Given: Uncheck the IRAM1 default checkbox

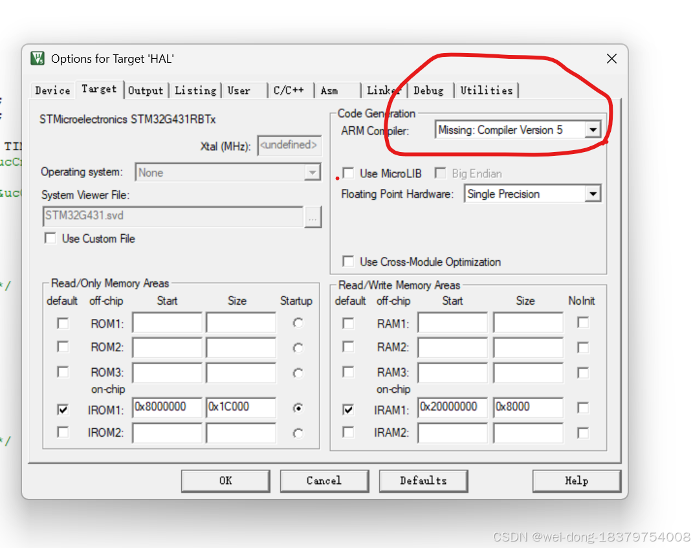Looking at the screenshot, I should tap(348, 410).
